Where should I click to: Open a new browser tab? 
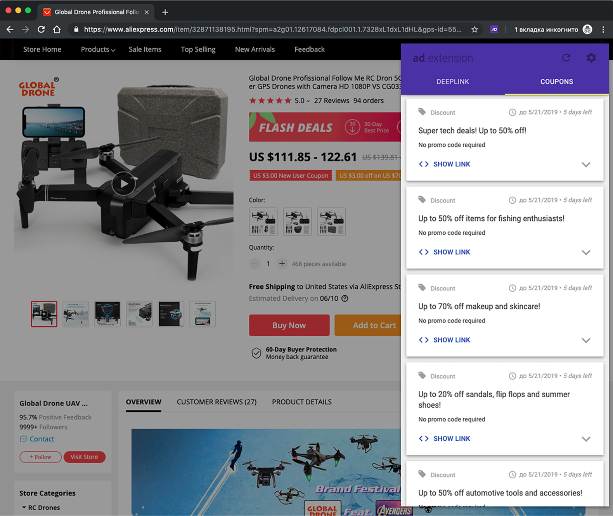click(165, 12)
